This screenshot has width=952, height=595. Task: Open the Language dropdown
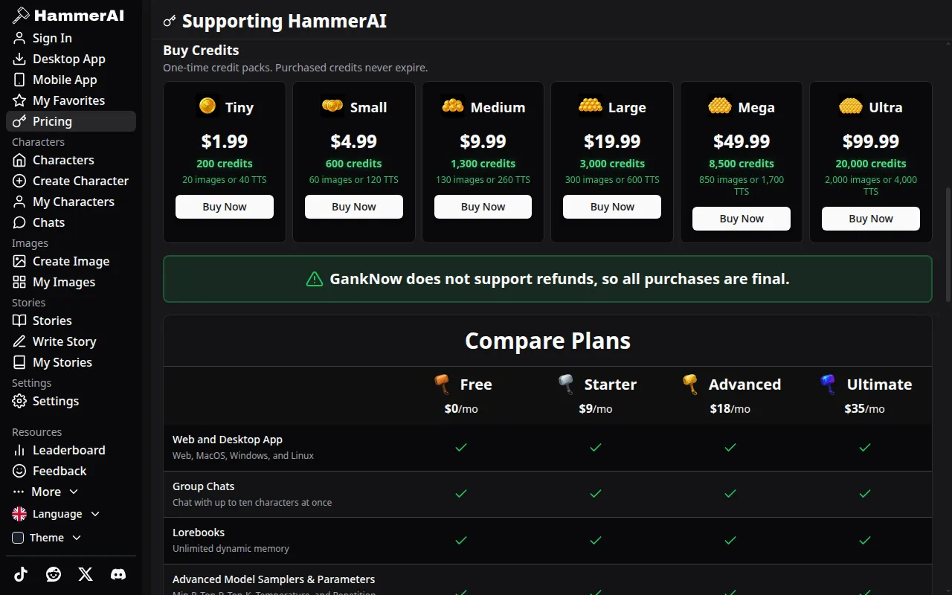point(57,514)
